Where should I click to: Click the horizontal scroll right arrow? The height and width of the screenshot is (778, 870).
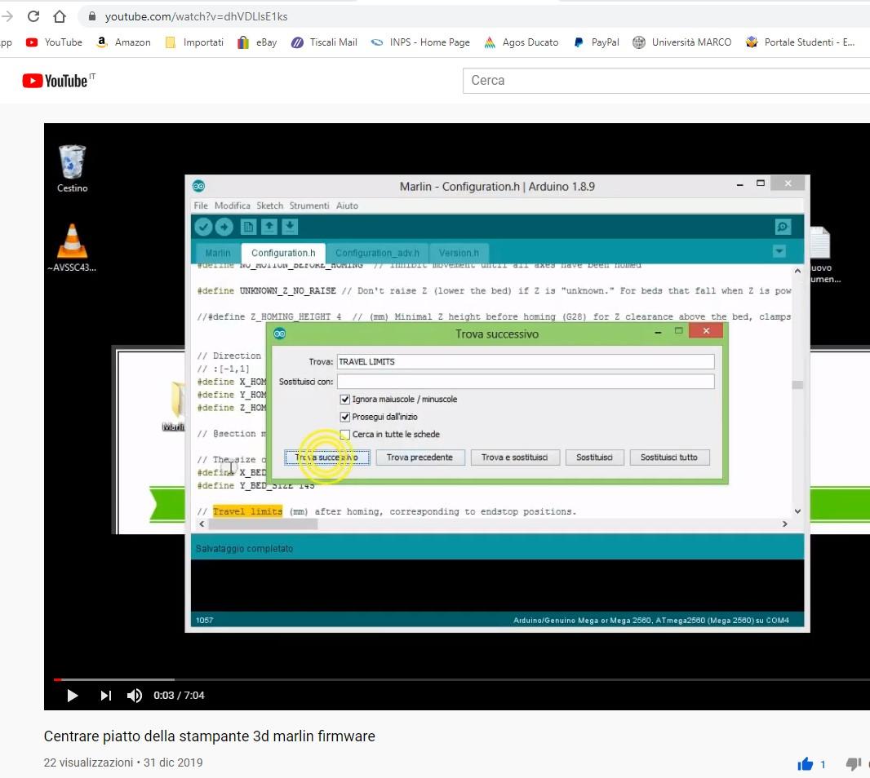pos(784,524)
